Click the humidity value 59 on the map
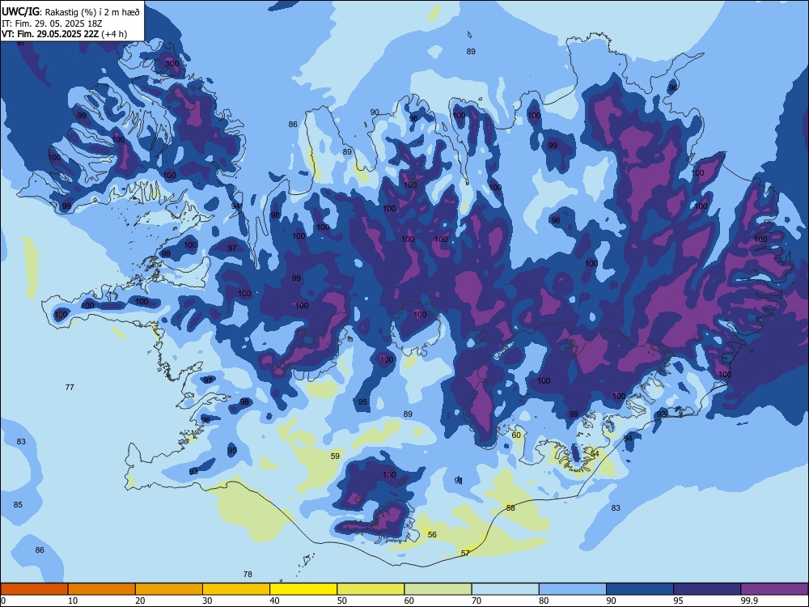The image size is (809, 607). pos(336,456)
